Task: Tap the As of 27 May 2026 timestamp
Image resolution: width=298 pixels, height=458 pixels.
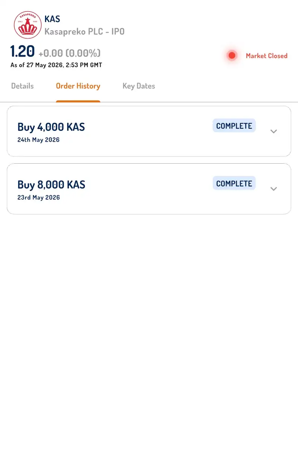Action: pyautogui.click(x=56, y=65)
